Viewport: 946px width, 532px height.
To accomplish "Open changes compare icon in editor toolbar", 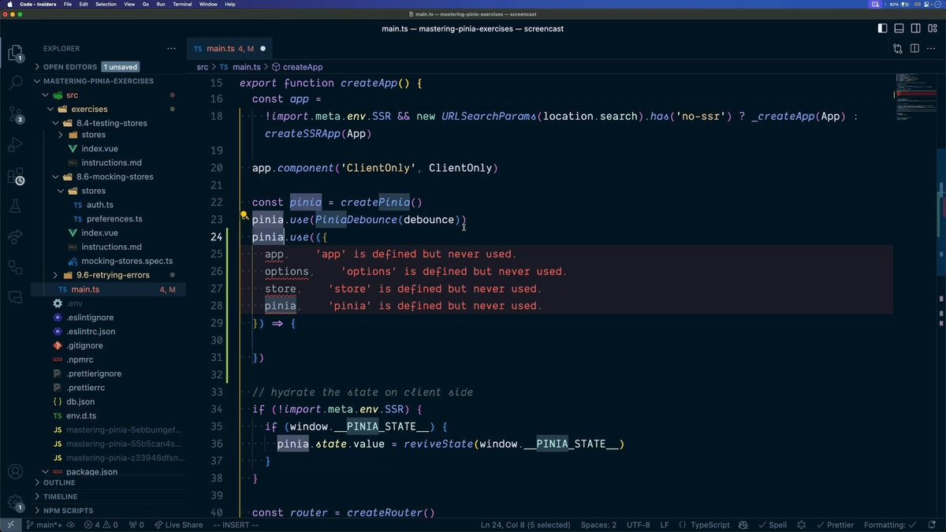I will click(898, 48).
